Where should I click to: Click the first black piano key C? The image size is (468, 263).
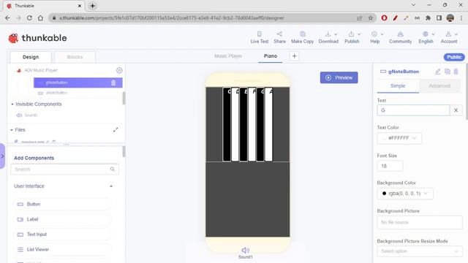[227, 125]
